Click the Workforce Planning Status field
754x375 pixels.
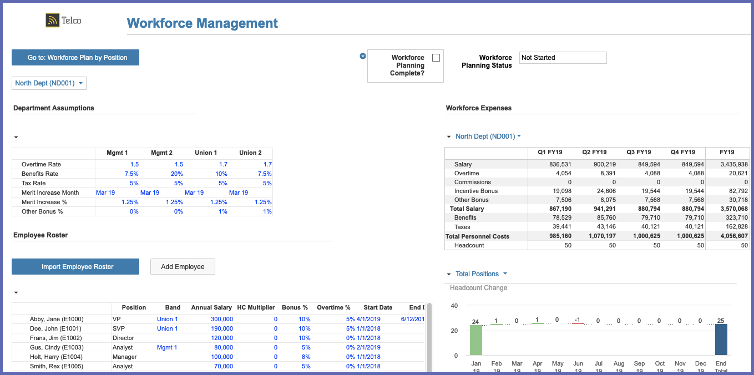563,58
